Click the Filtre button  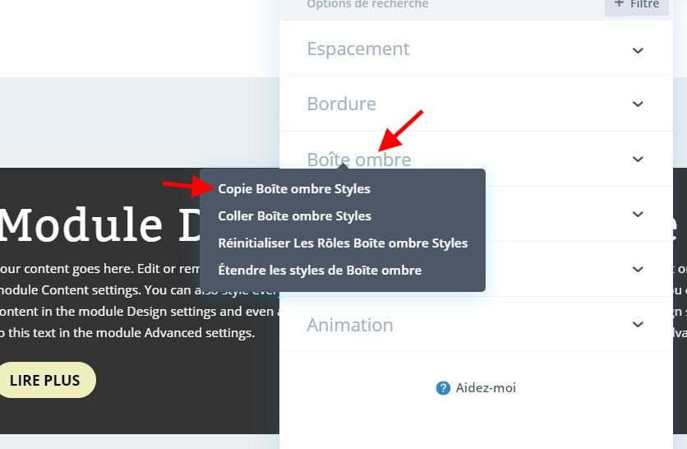[x=637, y=5]
